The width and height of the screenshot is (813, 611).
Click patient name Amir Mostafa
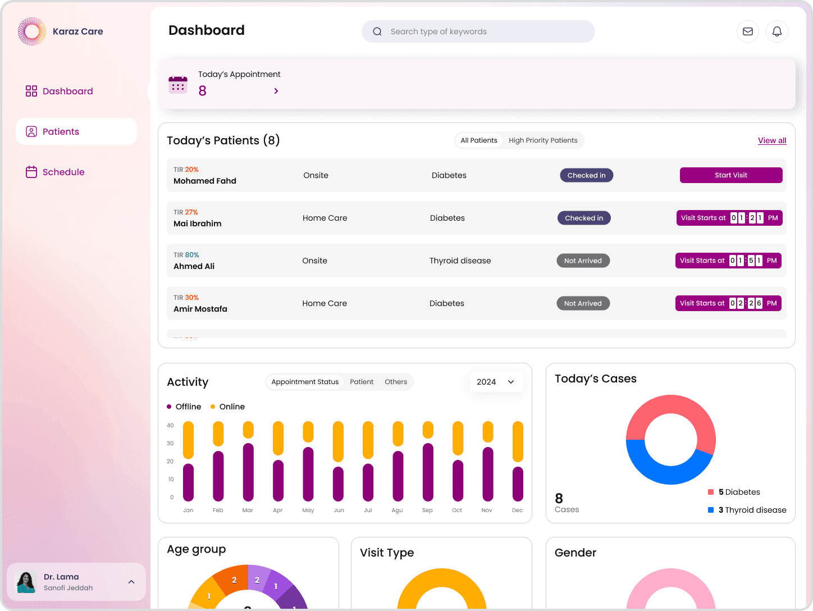click(x=200, y=309)
